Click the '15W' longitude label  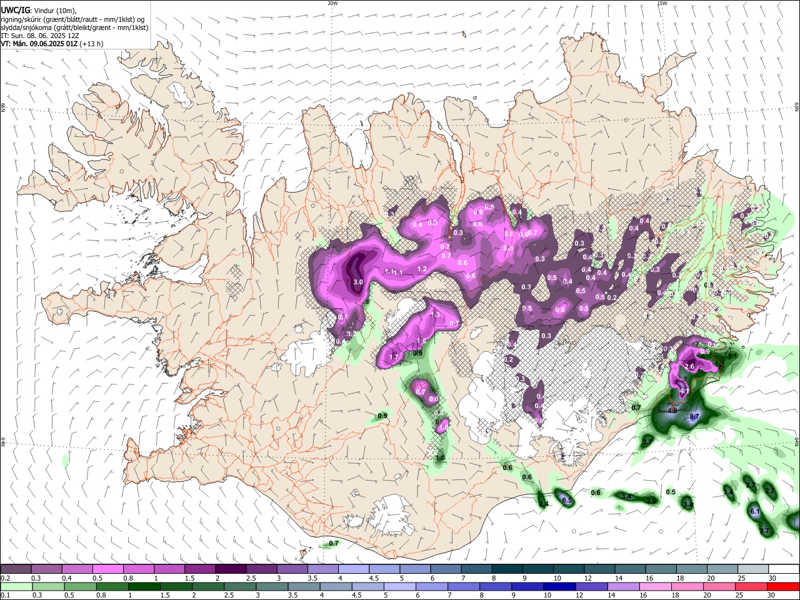coord(662,3)
